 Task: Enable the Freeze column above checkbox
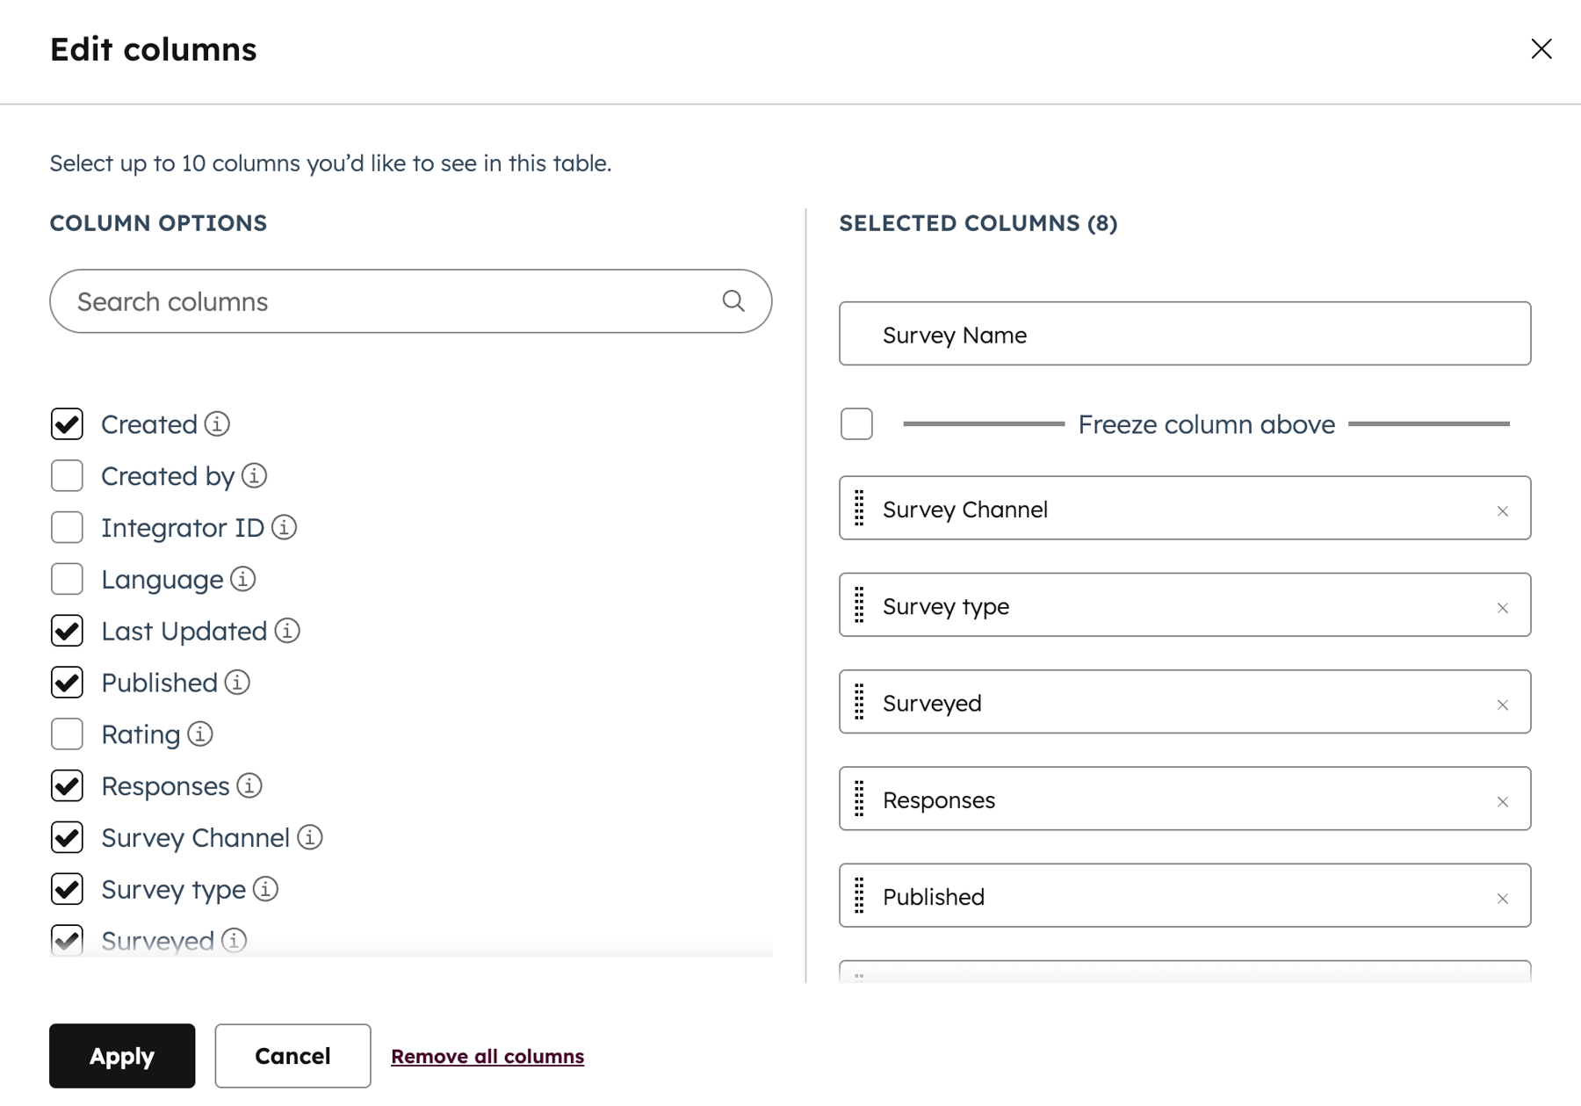point(855,423)
